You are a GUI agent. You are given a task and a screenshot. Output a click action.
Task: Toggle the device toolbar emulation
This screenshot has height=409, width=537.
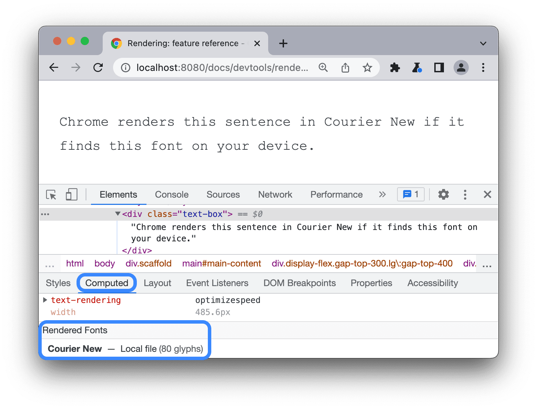click(x=71, y=195)
